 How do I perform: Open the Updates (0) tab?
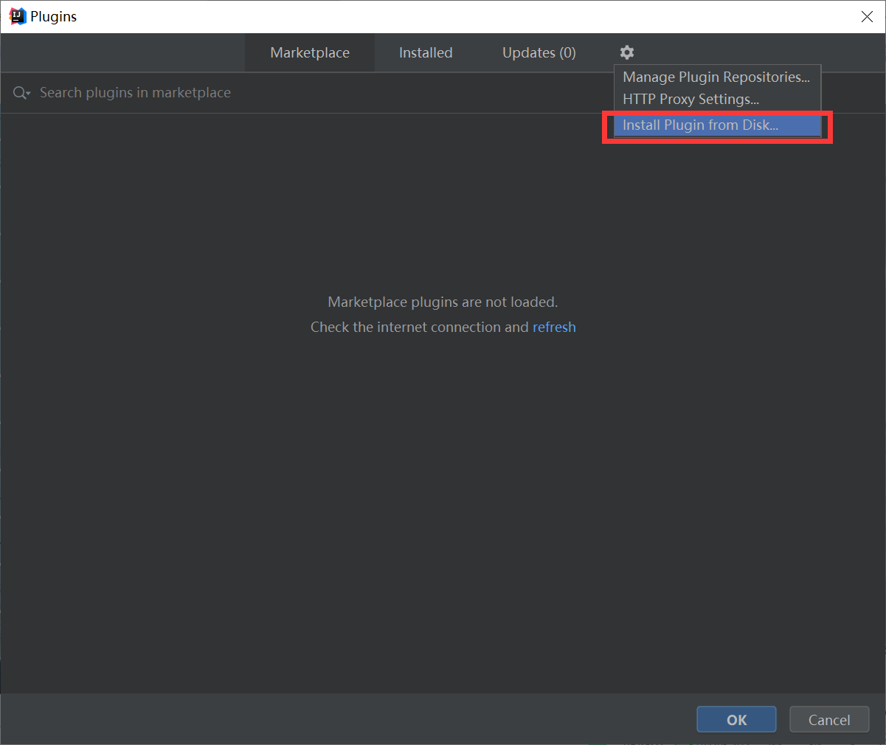tap(538, 52)
